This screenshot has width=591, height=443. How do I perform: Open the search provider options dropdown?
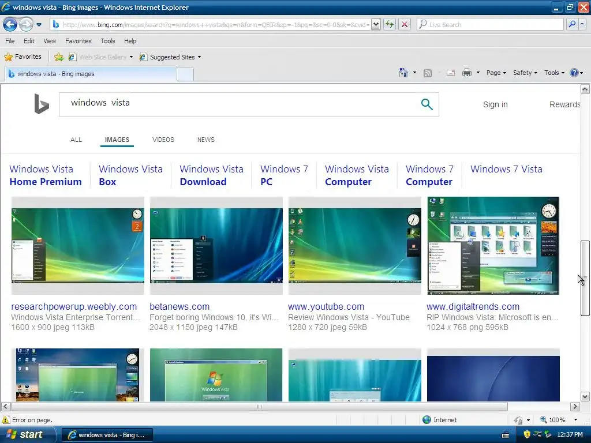(582, 24)
